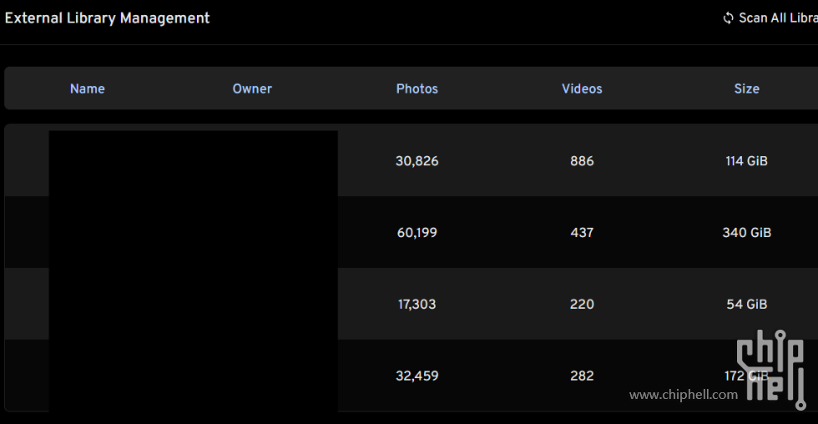This screenshot has width=818, height=424.
Task: Select the Owner column header
Action: (252, 88)
